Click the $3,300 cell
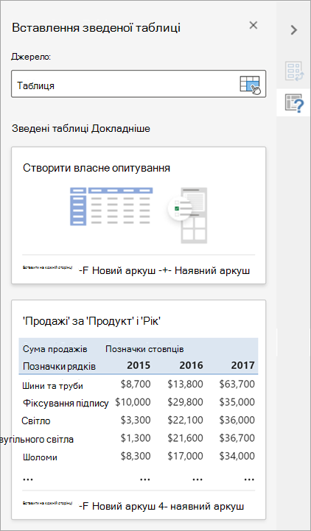This screenshot has width=311, height=531. point(136,420)
